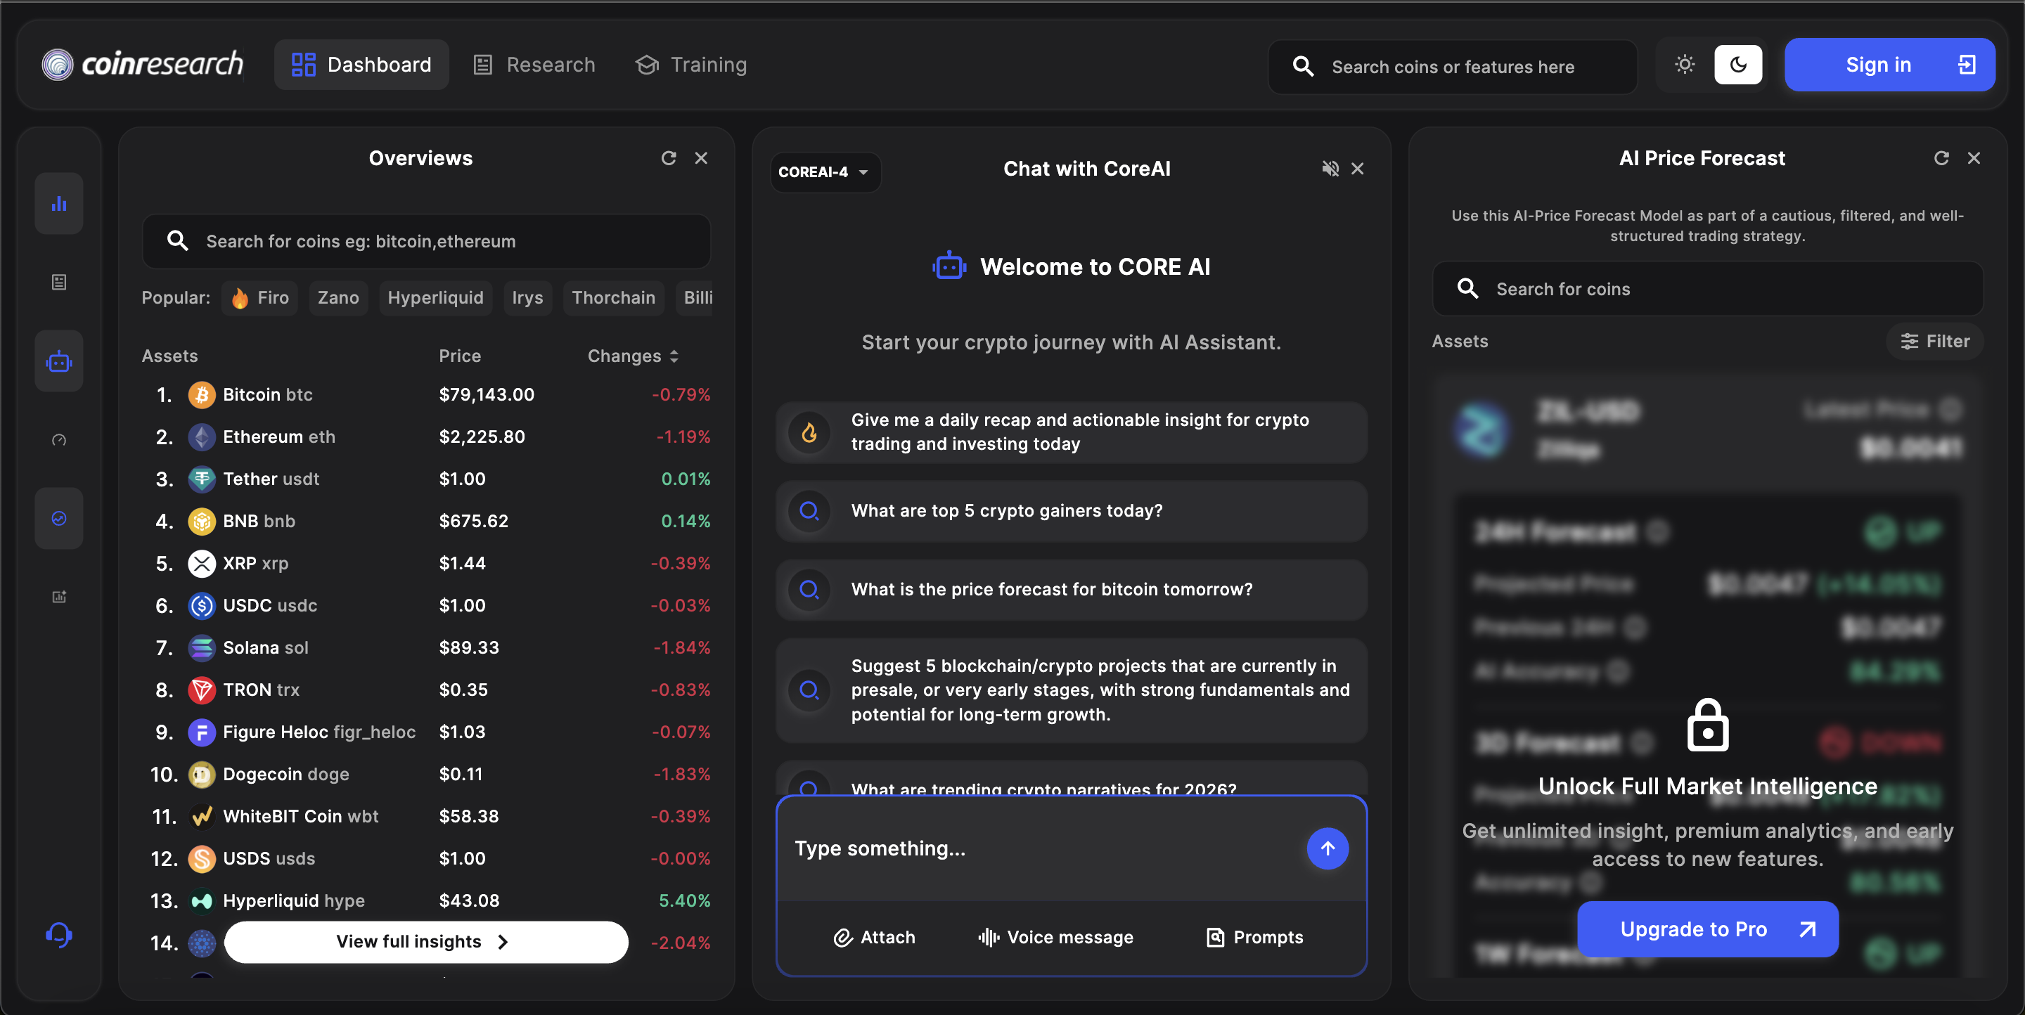Click the Tether coin icon
This screenshot has height=1015, width=2025.
coord(202,479)
